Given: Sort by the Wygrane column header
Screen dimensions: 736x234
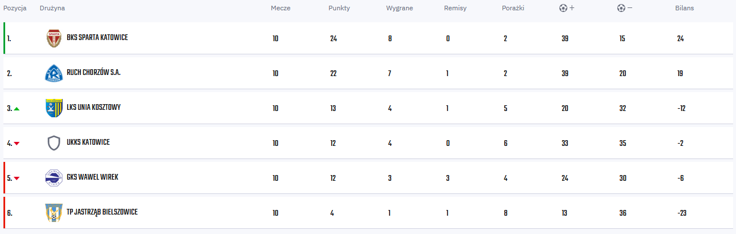Looking at the screenshot, I should (399, 9).
